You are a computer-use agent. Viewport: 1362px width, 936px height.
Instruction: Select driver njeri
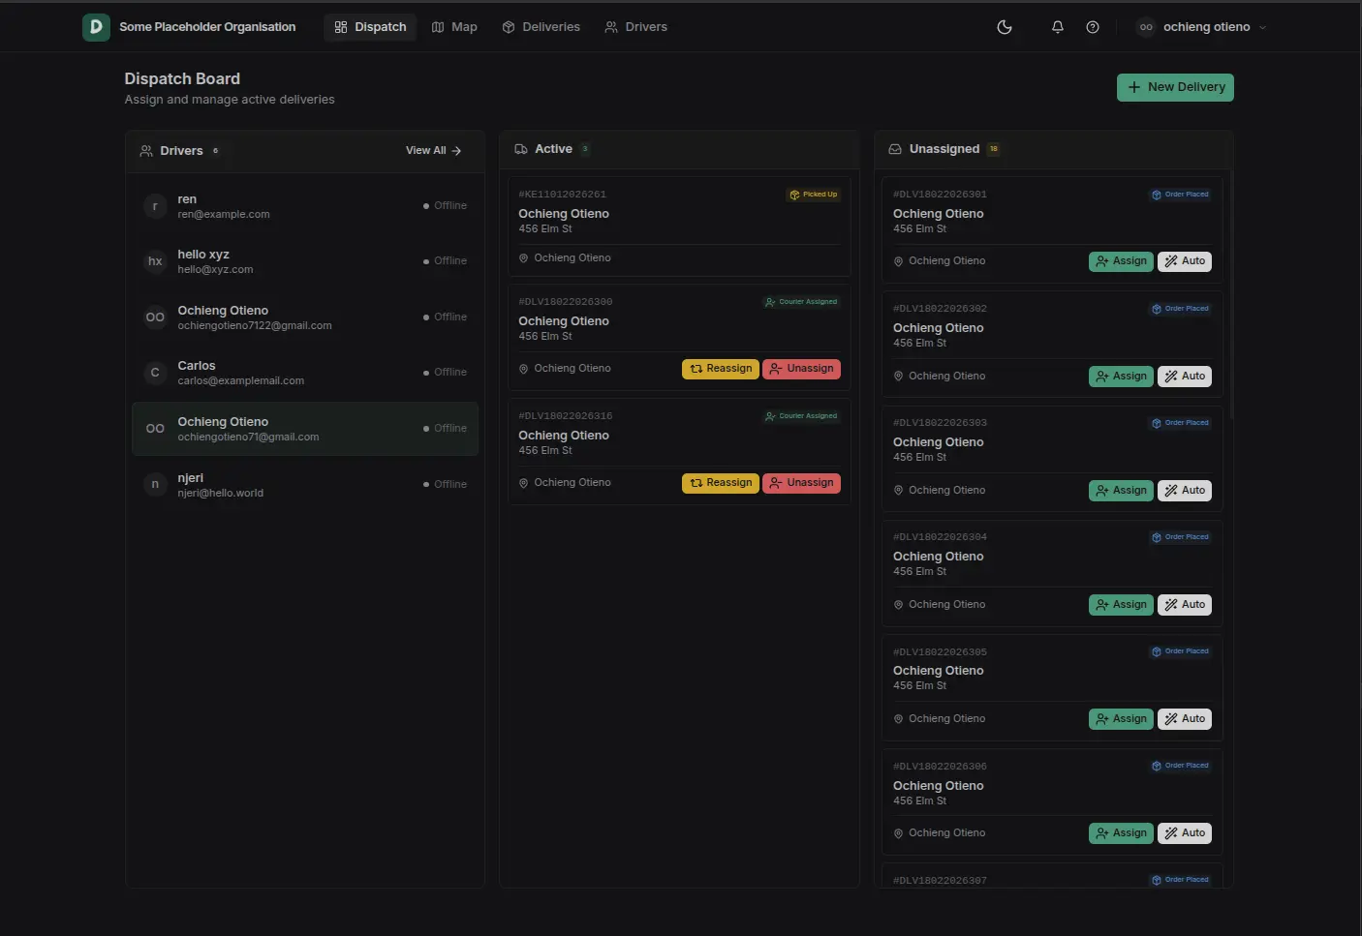point(305,485)
